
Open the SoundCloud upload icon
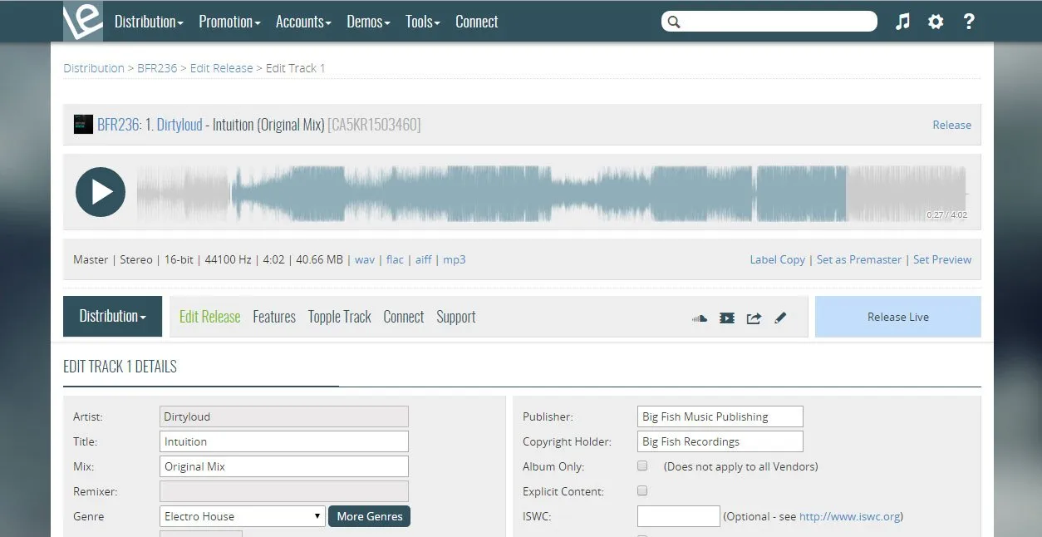(699, 318)
